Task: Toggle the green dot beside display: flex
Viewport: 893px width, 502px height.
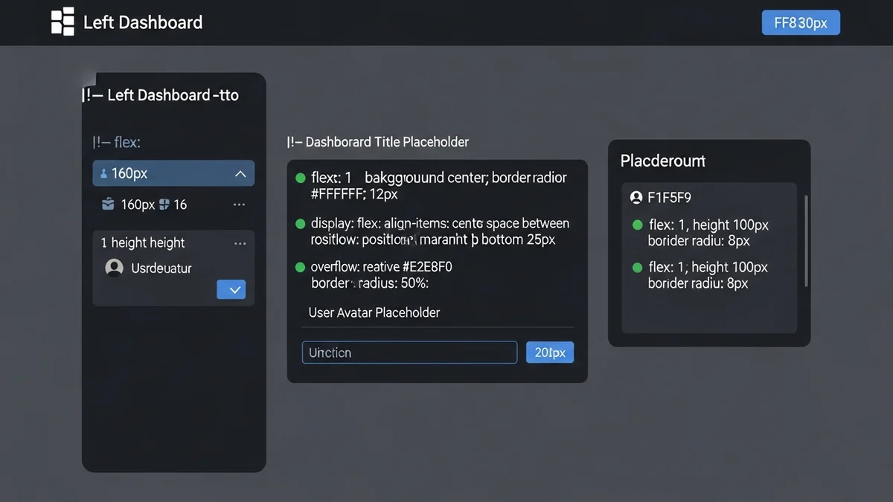Action: coord(301,223)
